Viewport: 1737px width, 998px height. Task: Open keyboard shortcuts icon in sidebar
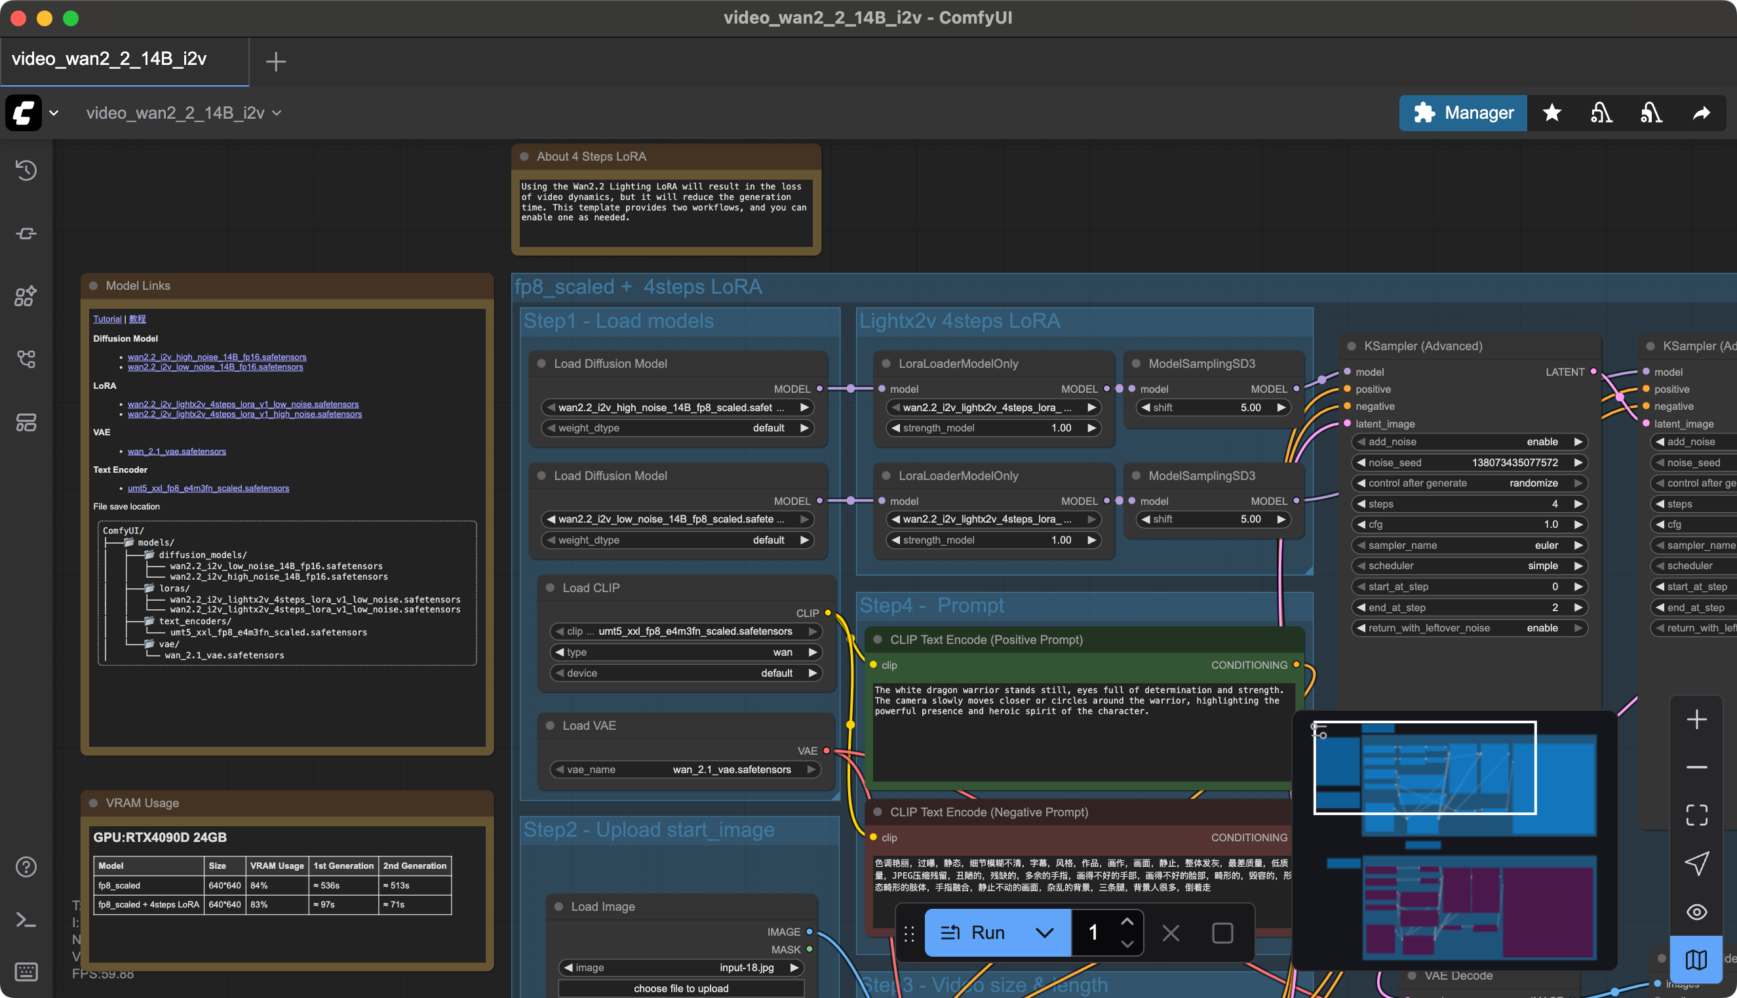[26, 971]
